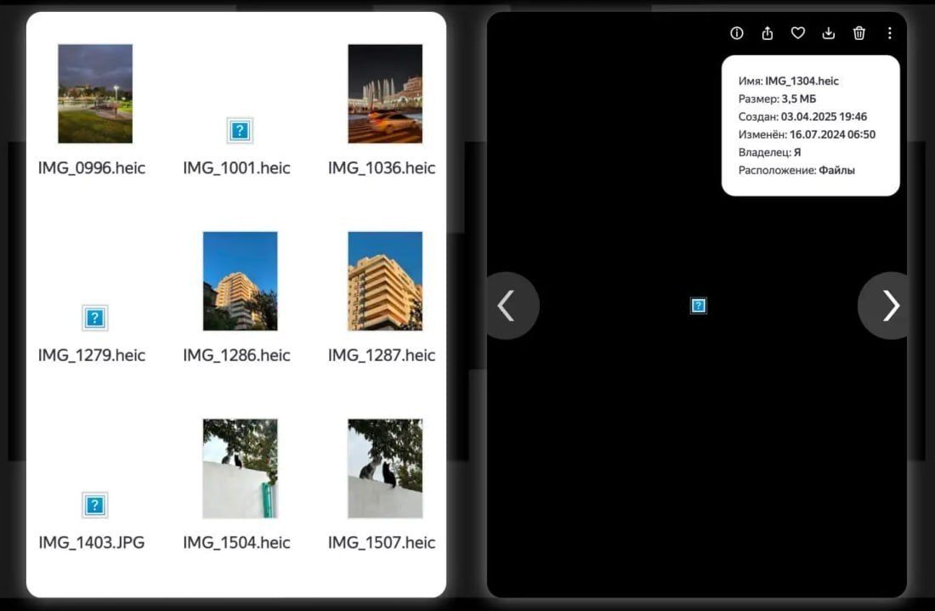Screen dimensions: 935x611
Task: Click the IMG_1304.heic file name text
Action: tap(802, 81)
